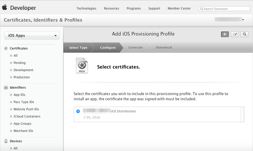Image resolution: width=253 pixels, height=151 pixels.
Task: Click the Identifiers section heading
Action: [x=18, y=87]
